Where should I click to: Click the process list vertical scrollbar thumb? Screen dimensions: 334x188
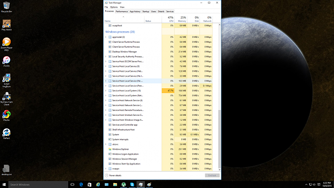[220, 139]
